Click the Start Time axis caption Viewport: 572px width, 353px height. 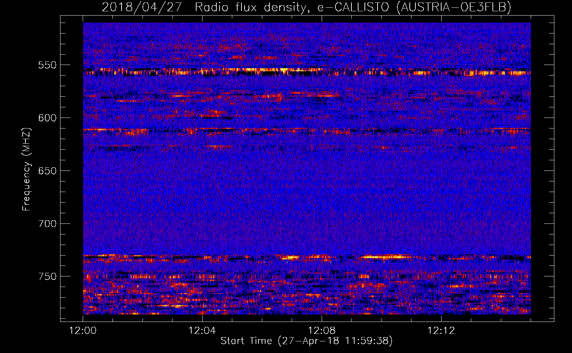(x=307, y=341)
